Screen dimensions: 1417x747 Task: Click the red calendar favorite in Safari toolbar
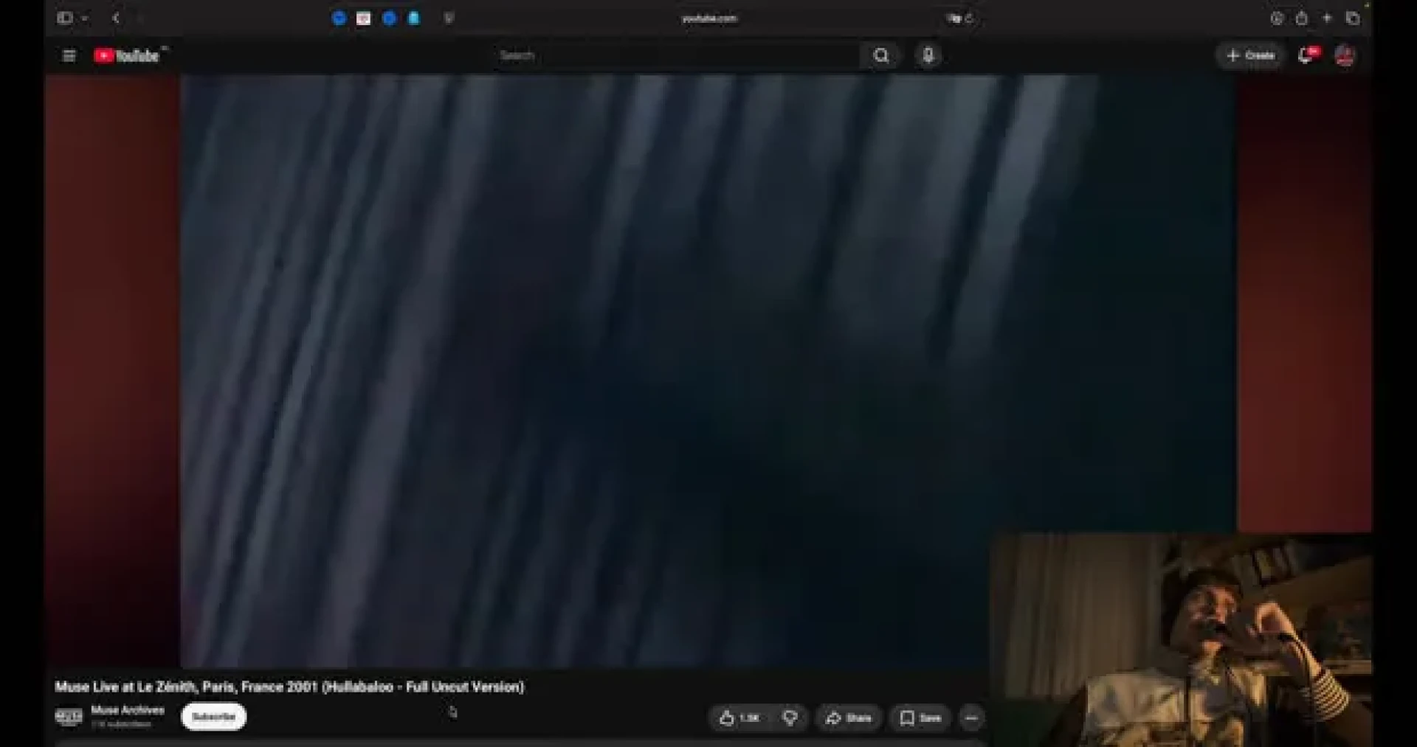click(x=363, y=18)
